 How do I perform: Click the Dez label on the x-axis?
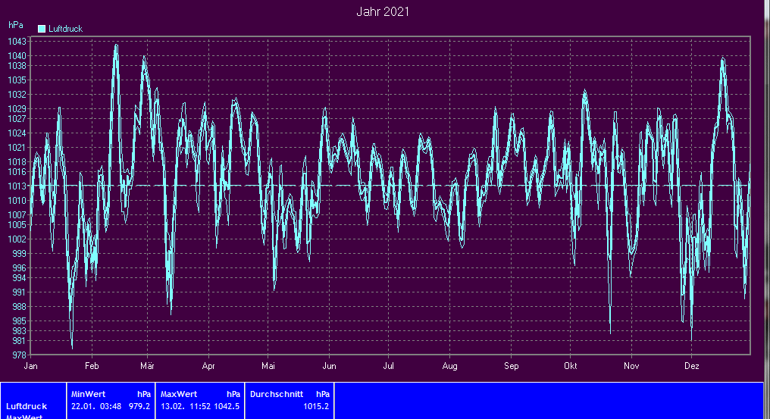point(691,366)
